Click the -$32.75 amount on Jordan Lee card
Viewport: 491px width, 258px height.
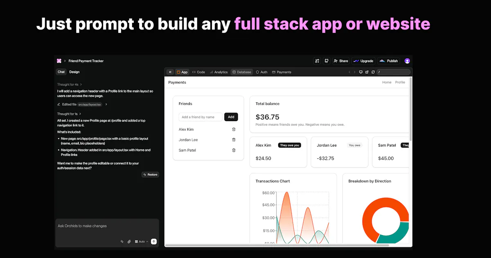point(325,158)
